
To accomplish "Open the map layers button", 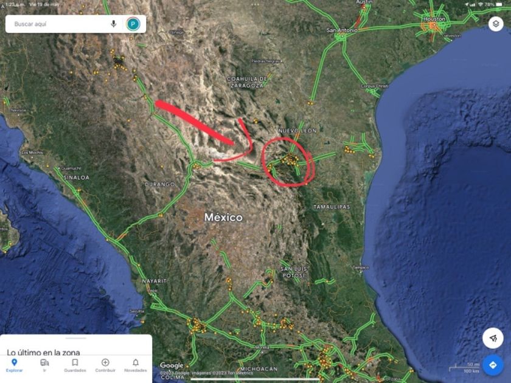I will (x=496, y=24).
